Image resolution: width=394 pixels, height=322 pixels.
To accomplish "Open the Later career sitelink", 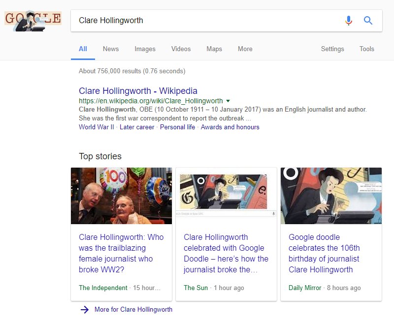I will coord(137,127).
